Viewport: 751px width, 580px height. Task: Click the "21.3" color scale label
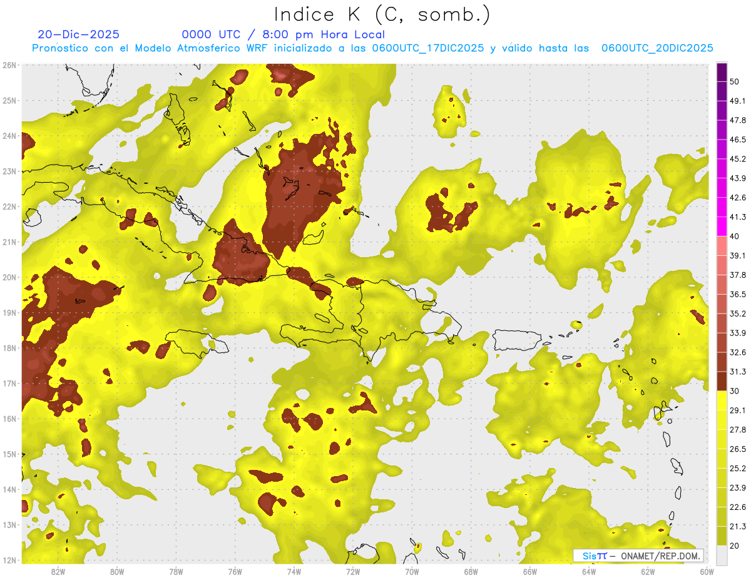pyautogui.click(x=738, y=527)
